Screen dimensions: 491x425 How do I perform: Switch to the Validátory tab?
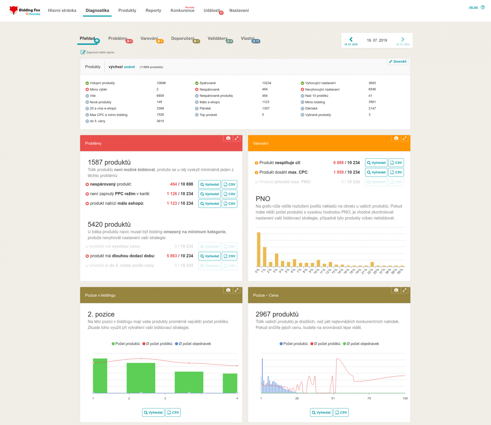(x=217, y=38)
